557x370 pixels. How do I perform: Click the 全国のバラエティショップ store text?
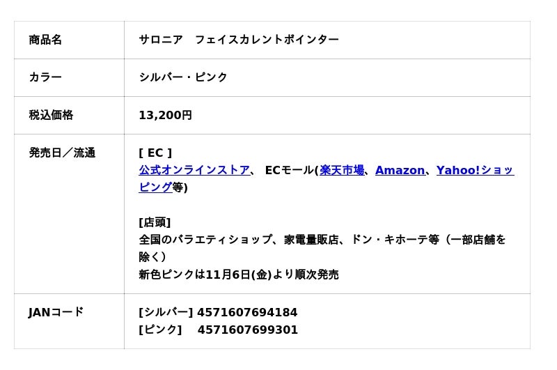click(x=205, y=240)
